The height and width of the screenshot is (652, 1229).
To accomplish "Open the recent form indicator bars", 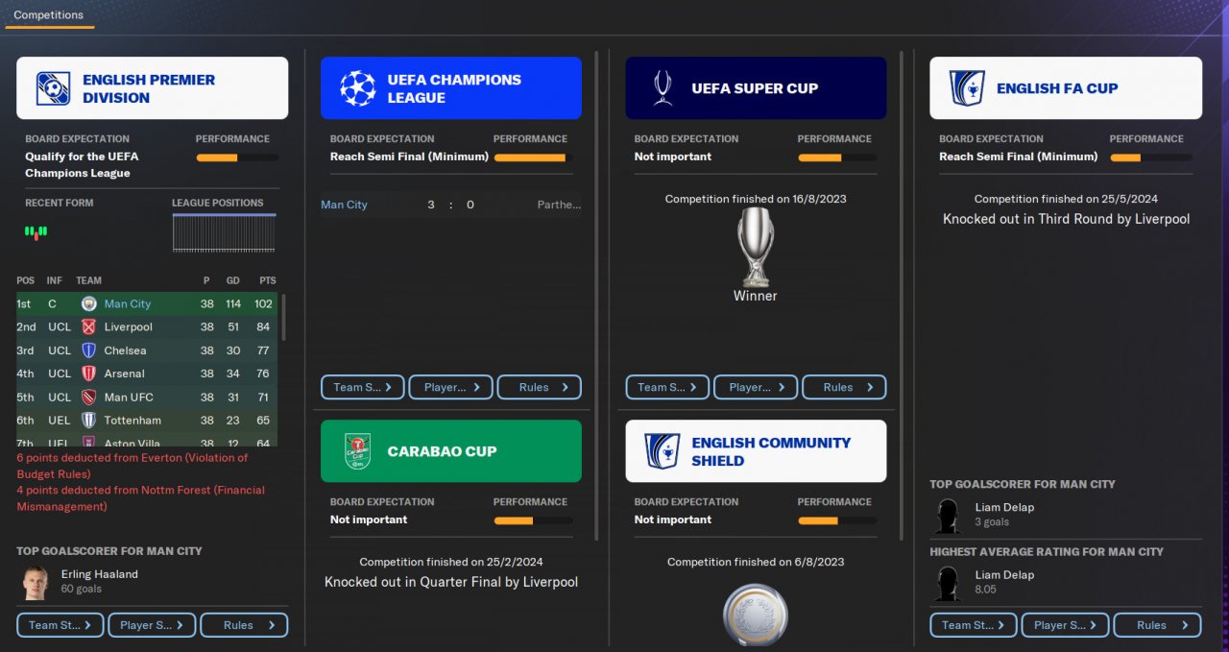I will (36, 231).
